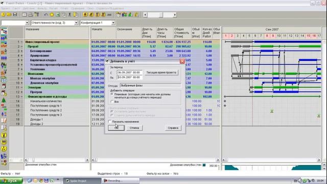
Task: Select the Все radio option
Action: pyautogui.click(x=112, y=102)
